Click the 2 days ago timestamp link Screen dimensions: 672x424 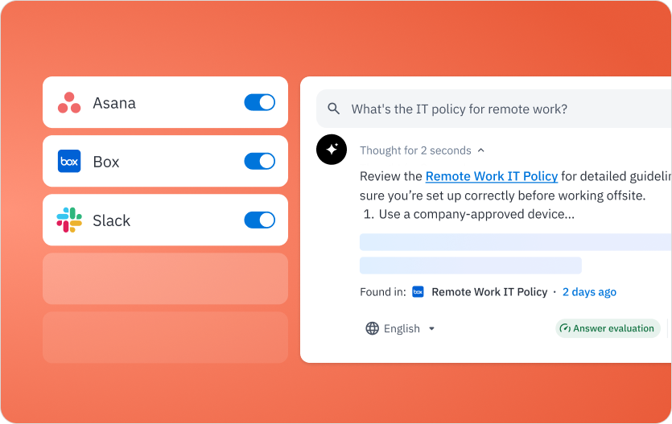pos(589,292)
